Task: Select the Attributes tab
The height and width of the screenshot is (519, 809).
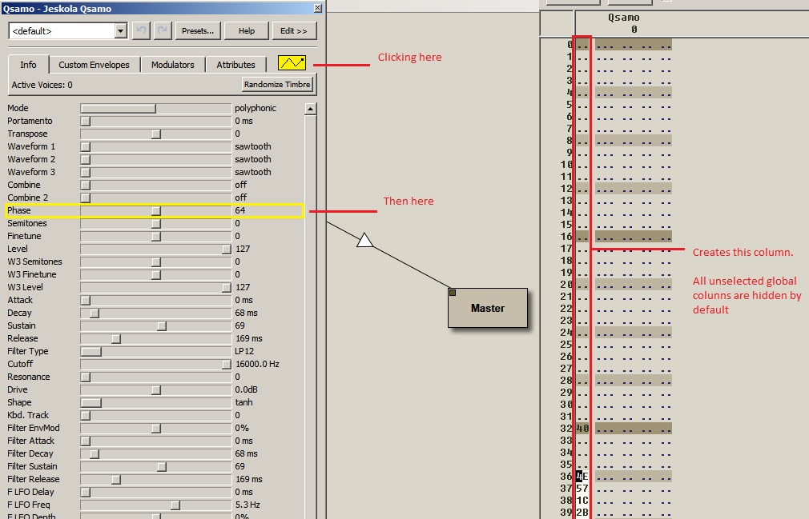Action: 235,65
